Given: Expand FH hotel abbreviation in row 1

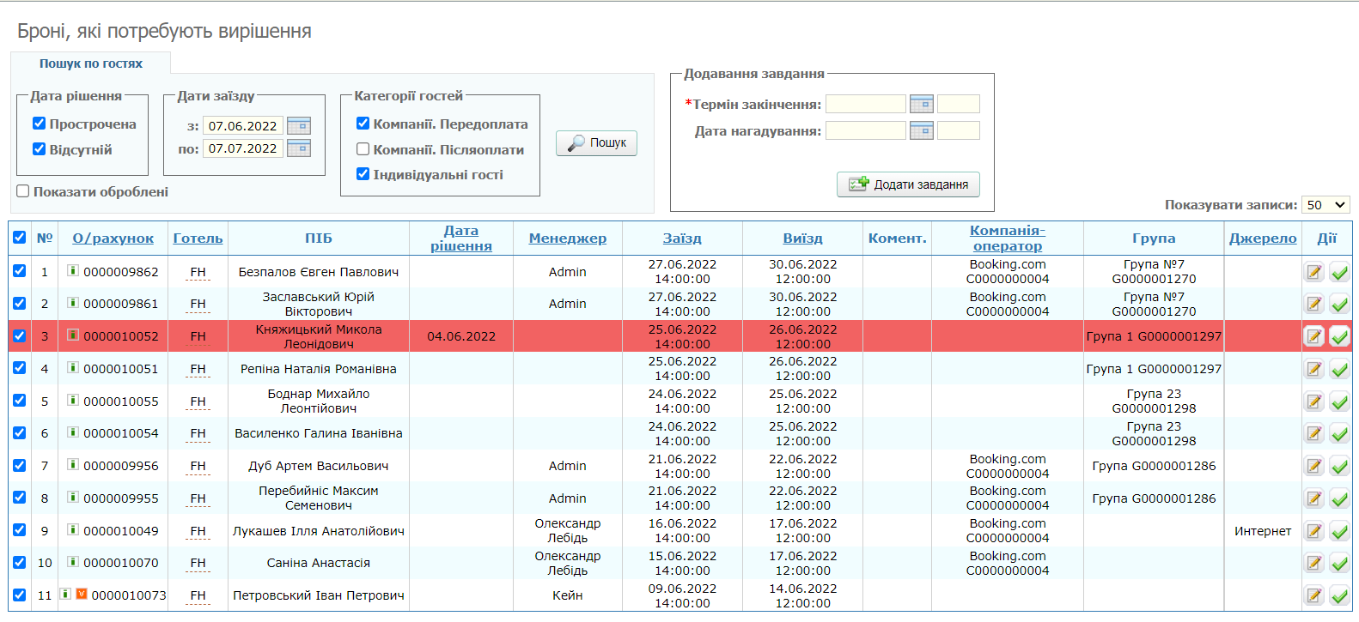Looking at the screenshot, I should 198,273.
